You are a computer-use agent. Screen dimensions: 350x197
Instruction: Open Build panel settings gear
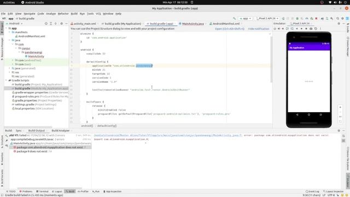click(x=339, y=130)
